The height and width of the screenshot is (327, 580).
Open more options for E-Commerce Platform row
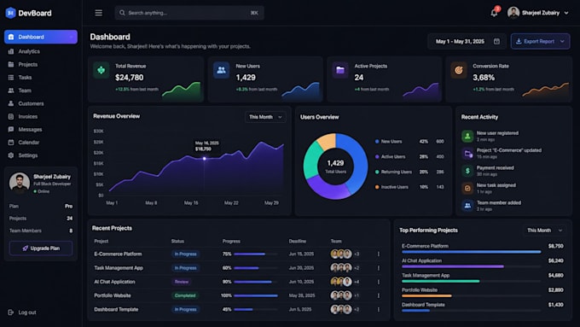tap(379, 254)
